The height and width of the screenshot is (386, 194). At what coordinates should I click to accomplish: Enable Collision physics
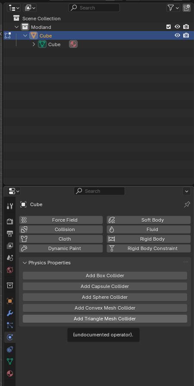pyautogui.click(x=61, y=229)
